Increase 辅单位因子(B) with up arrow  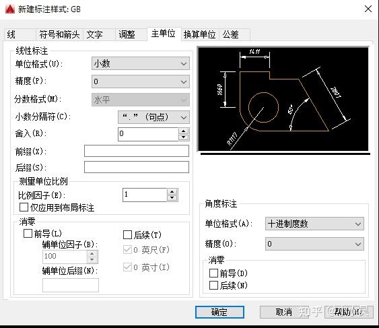[x=92, y=253]
